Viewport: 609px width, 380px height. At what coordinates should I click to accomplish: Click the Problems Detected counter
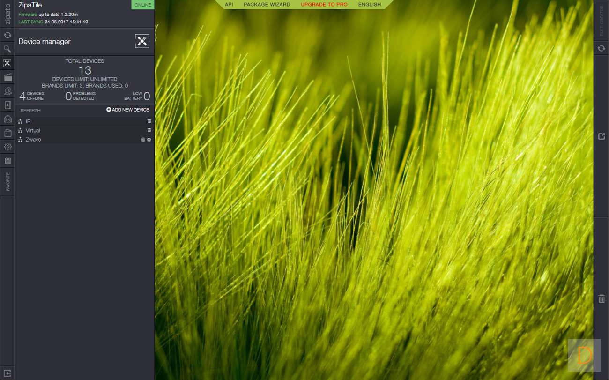coord(81,96)
